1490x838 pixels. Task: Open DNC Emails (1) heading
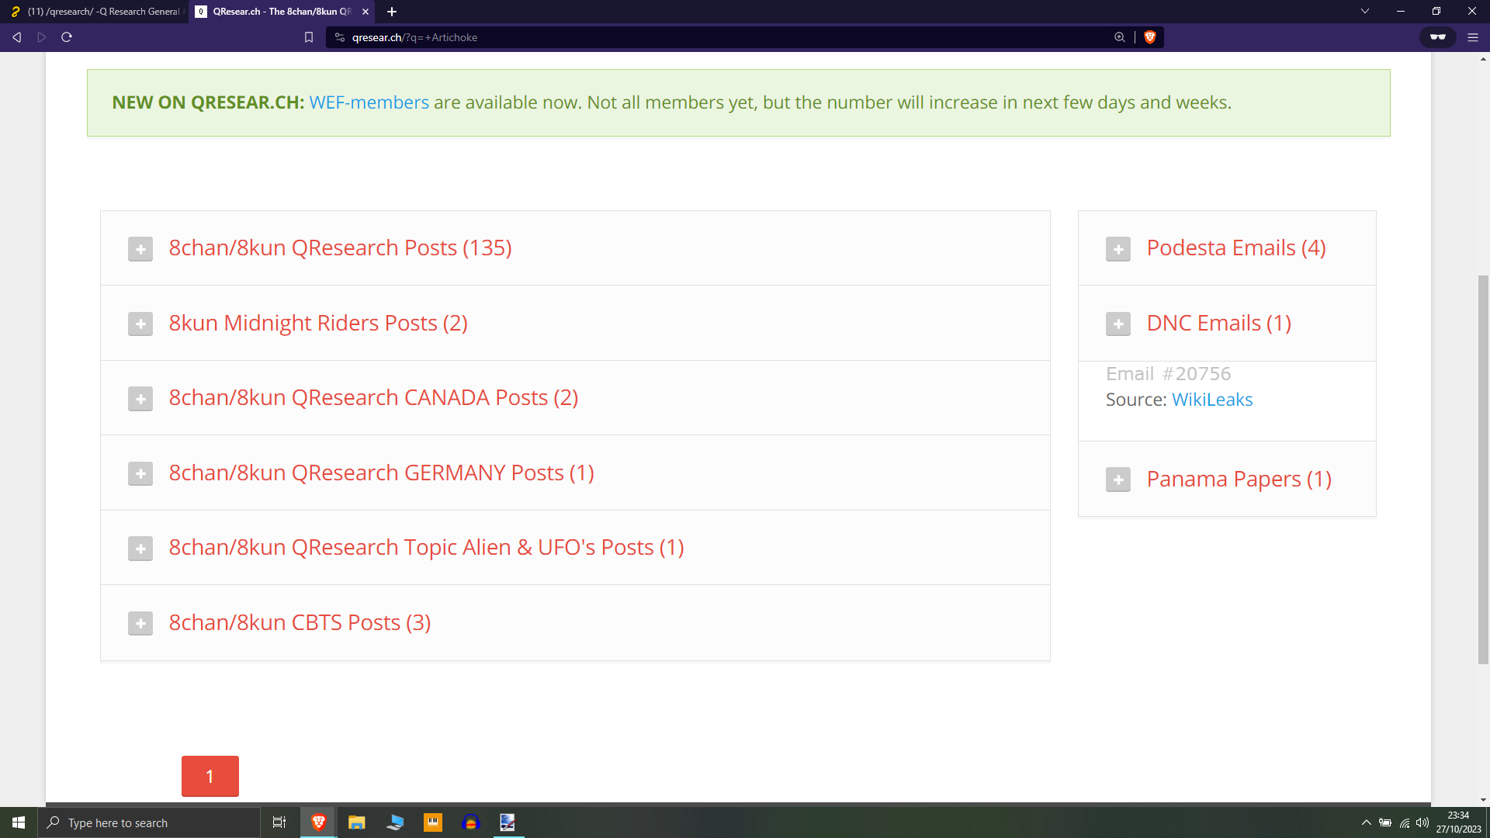[1219, 323]
